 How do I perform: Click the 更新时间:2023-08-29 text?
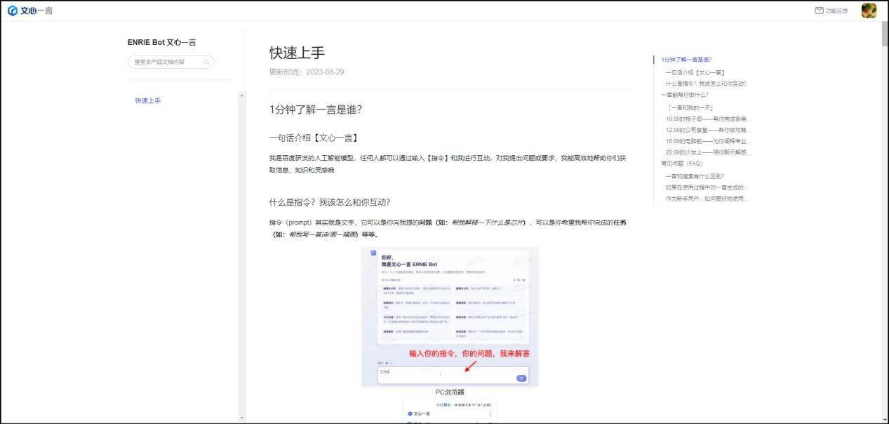click(307, 72)
